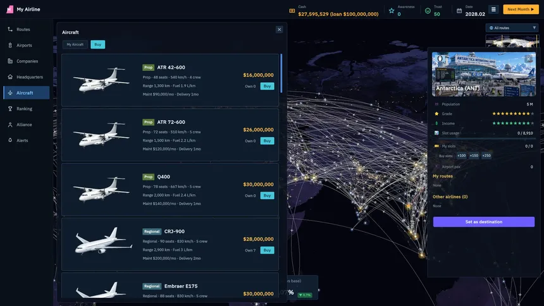Click the mini map thumbnail under All routes
The width and height of the screenshot is (544, 306).
coord(512,41)
